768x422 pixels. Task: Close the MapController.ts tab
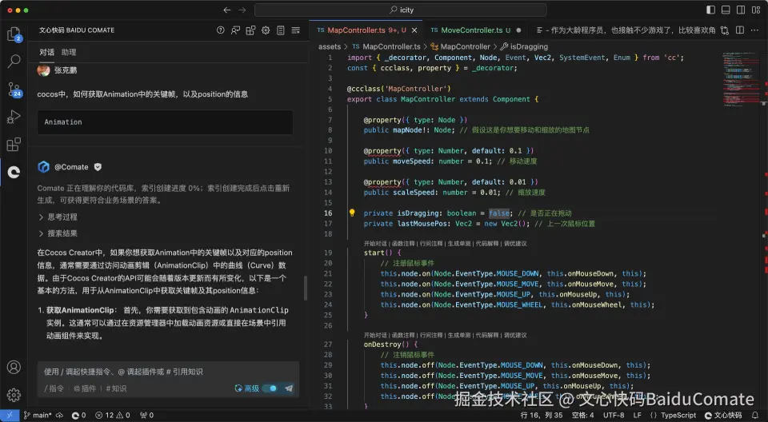coord(414,30)
